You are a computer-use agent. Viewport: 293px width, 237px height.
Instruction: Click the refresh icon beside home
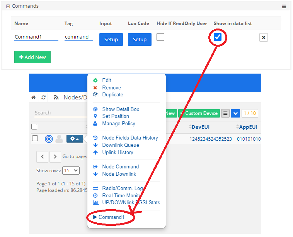tap(44, 97)
